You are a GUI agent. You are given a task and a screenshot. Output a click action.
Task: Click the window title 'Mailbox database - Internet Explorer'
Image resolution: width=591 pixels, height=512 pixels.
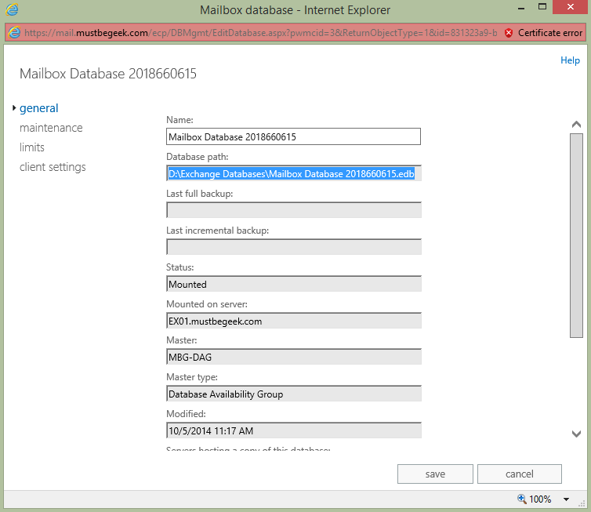(295, 10)
